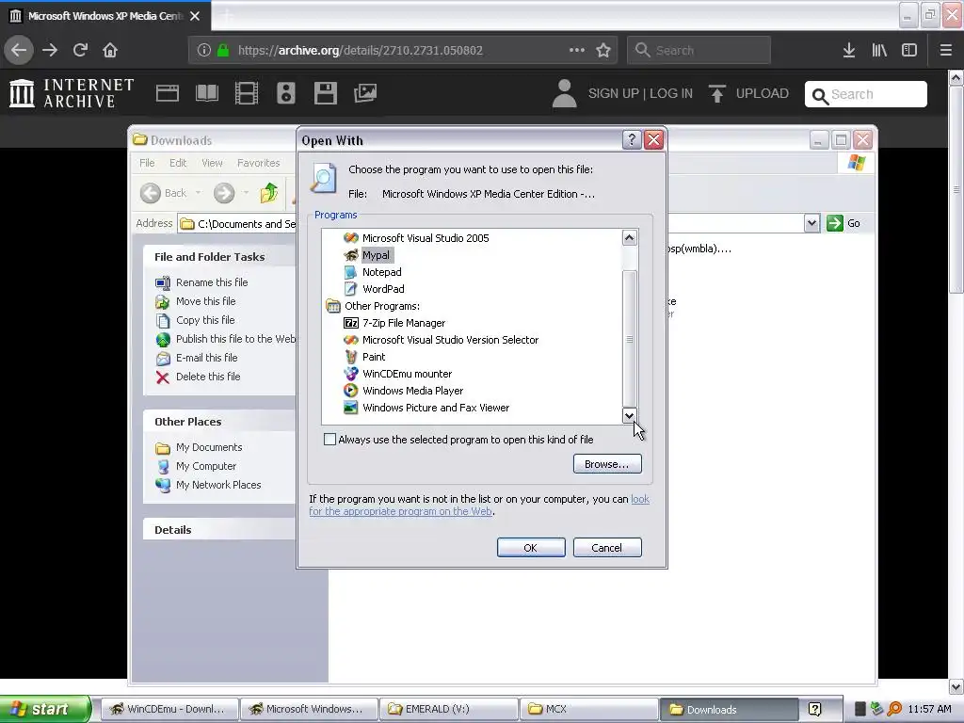Open the Internet Archive images icon
964x723 pixels.
(365, 93)
